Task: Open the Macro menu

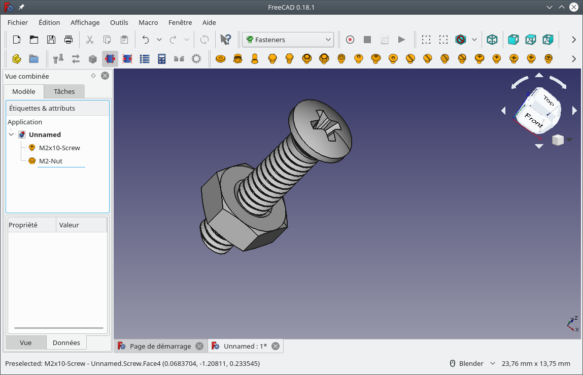Action: (x=148, y=22)
